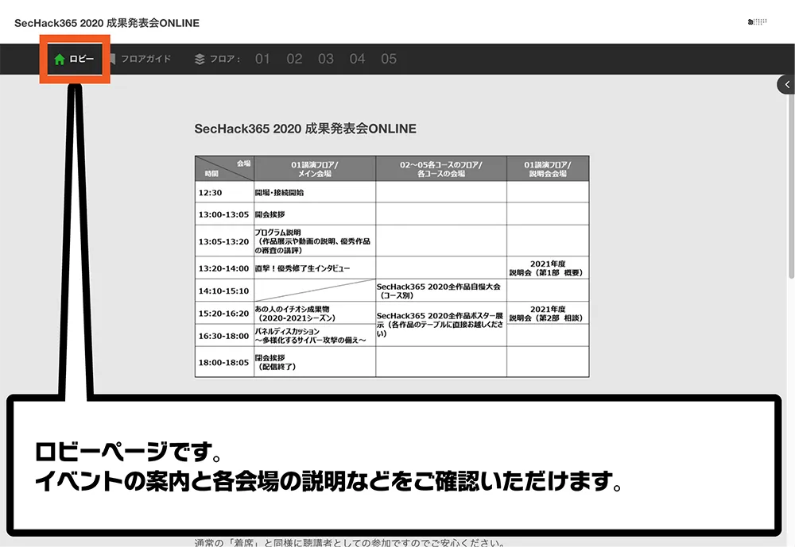Switch to floor 02
Viewport: 795px width, 547px height.
click(294, 59)
